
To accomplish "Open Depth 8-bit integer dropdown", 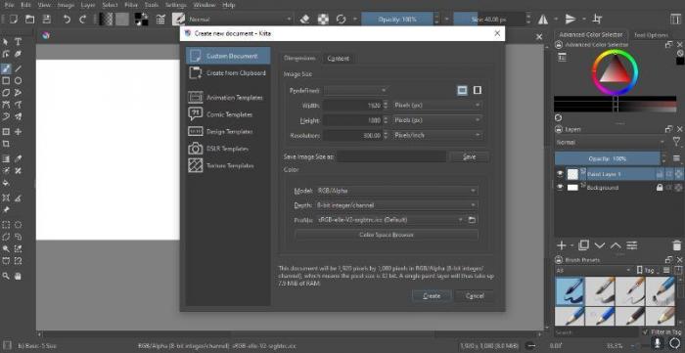I will tap(396, 205).
